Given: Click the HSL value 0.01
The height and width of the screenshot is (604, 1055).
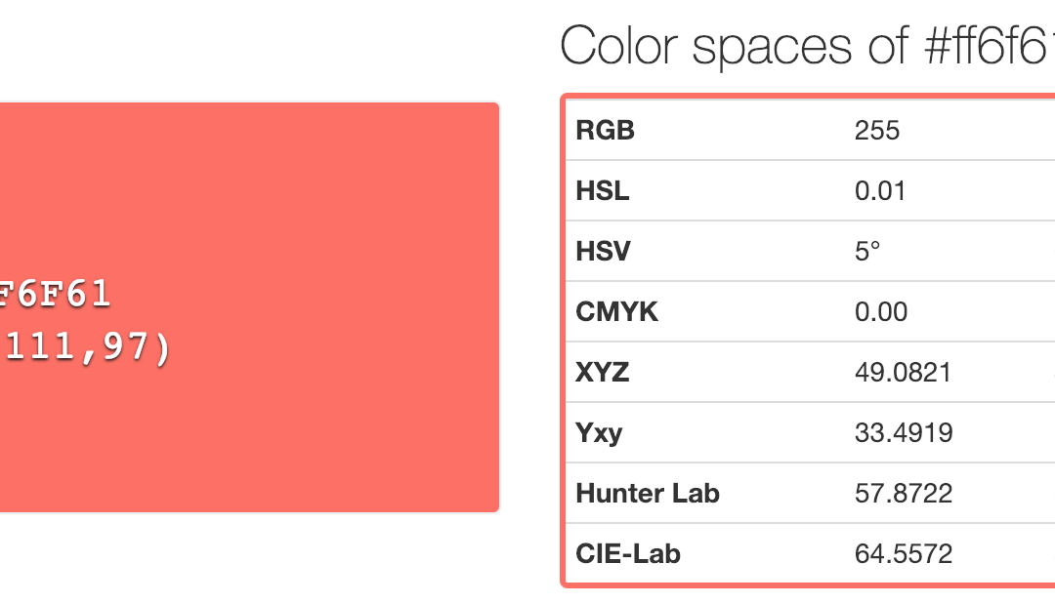Looking at the screenshot, I should pos(880,190).
